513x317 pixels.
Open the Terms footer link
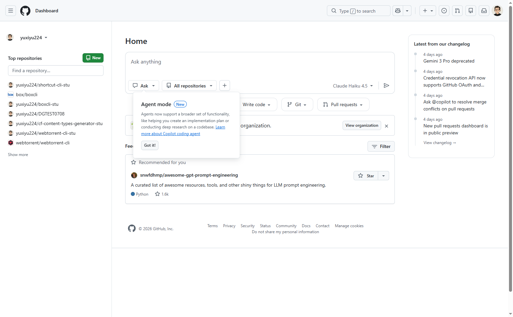pos(212,226)
